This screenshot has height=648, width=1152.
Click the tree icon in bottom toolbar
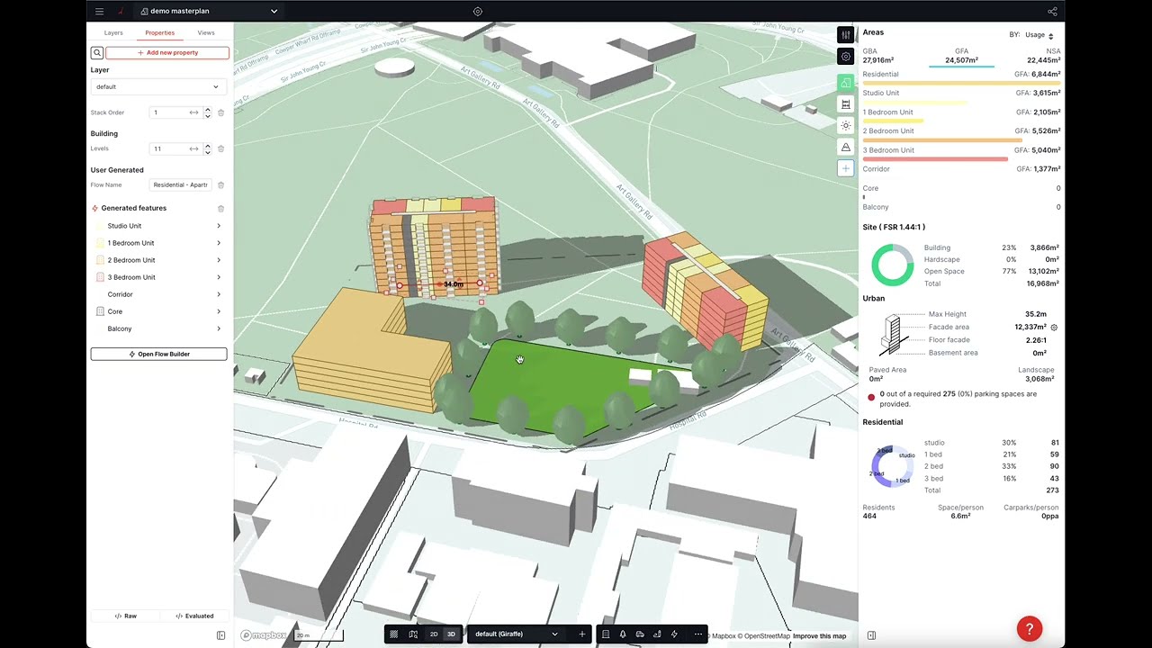tap(623, 634)
